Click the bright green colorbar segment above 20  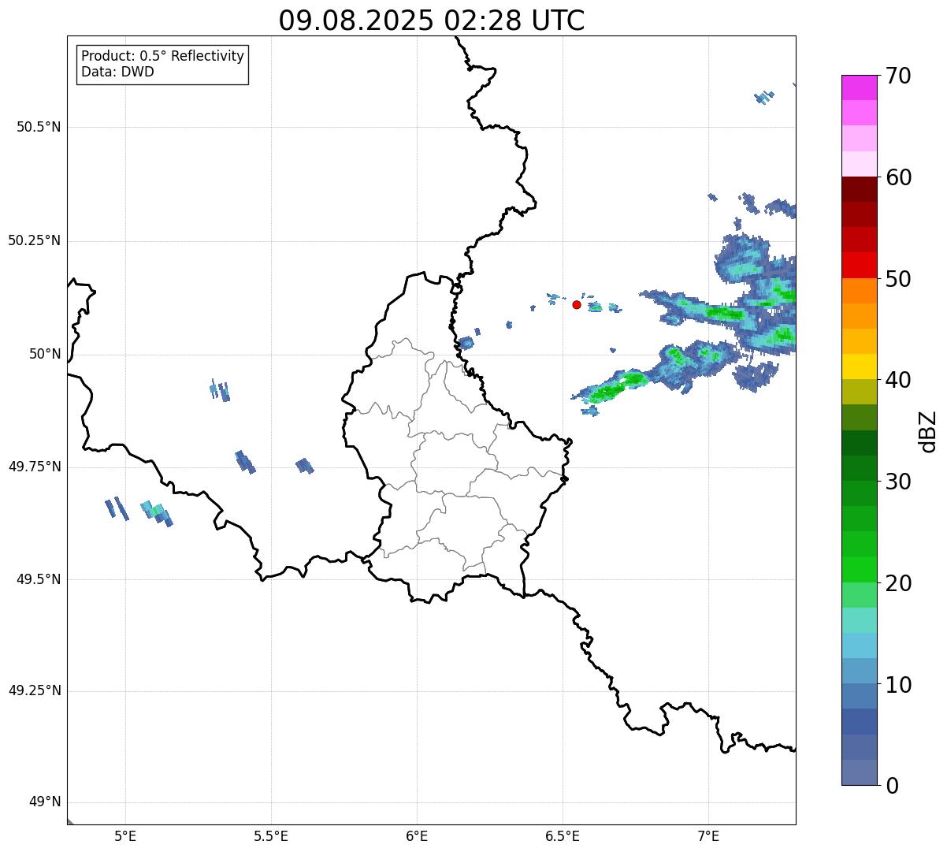860,569
